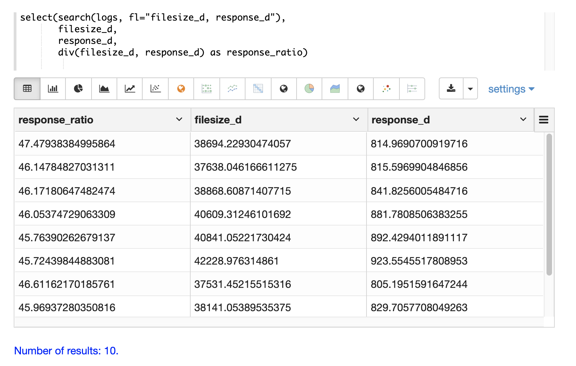Choose the blue heatmap matrix icon
The width and height of the screenshot is (576, 366).
point(258,89)
